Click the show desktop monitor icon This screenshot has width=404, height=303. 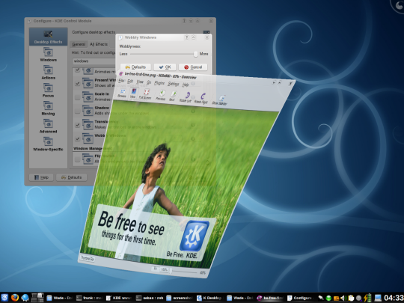point(378,298)
